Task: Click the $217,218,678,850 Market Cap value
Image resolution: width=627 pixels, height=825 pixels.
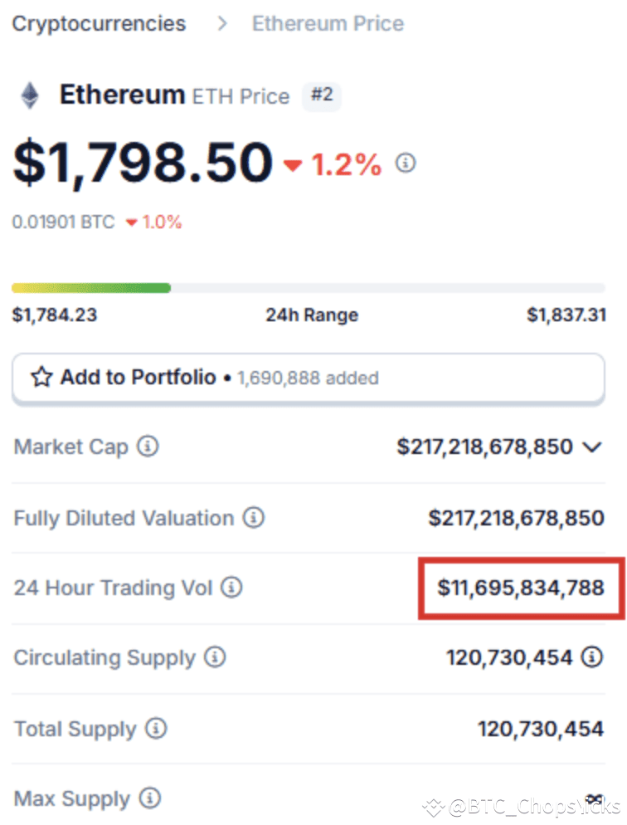Action: coord(484,447)
